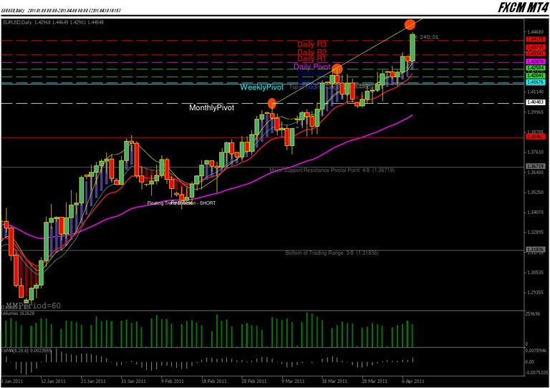Click the 0.0078946 OsMA scale value
This screenshot has width=550, height=388.
[x=536, y=350]
